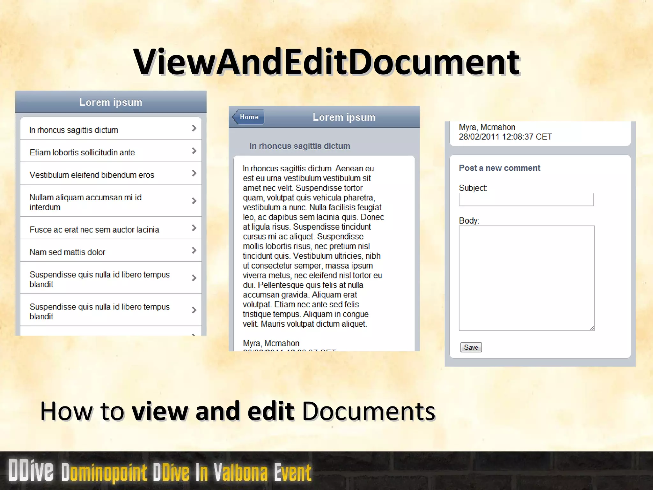This screenshot has width=653, height=490.
Task: Select 'In rhoncus sagittis dictum' list entry
Action: (x=111, y=129)
